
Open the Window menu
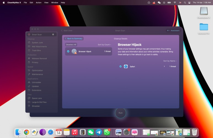pos(55,2)
